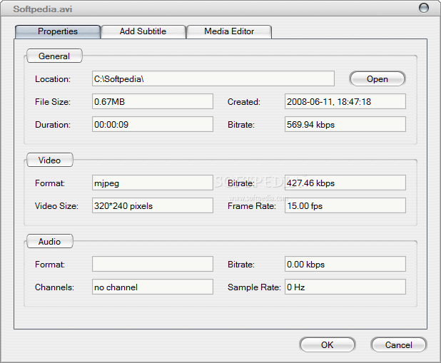Click the Open button next to Location
The image size is (441, 363).
377,78
